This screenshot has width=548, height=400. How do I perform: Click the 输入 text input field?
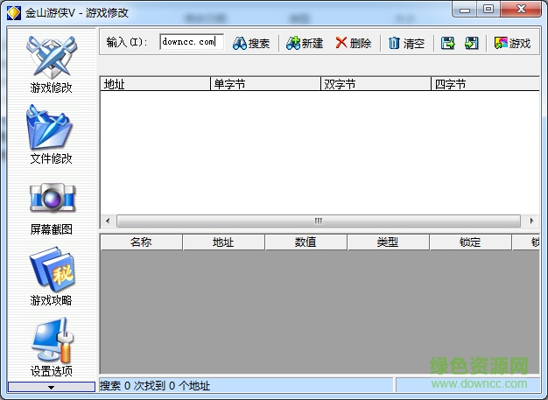click(191, 42)
